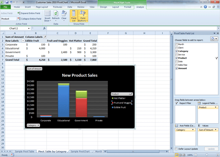This screenshot has height=157, width=220.
Task: Expand the Product dropdown in Legend Fields
Action: pos(215,107)
